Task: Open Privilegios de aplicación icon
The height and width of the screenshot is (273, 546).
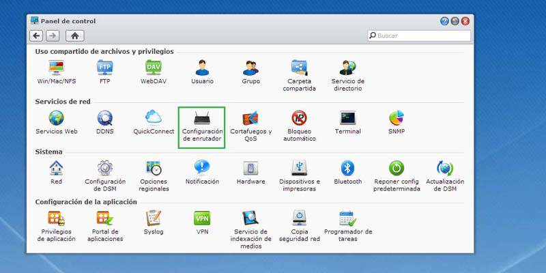Action: (57, 218)
